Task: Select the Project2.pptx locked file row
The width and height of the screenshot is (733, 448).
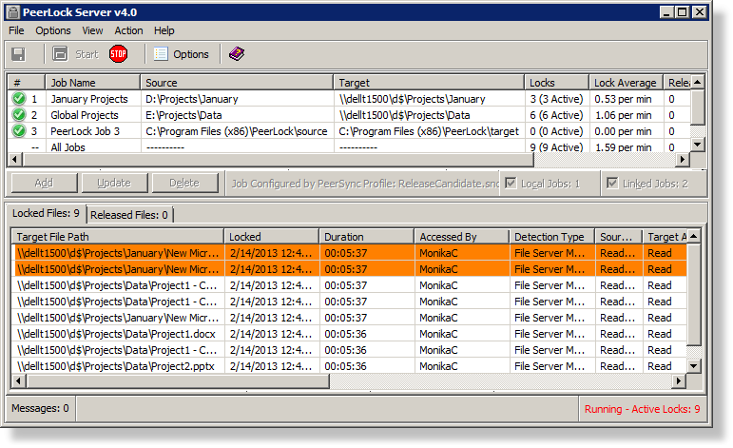Action: tap(349, 366)
